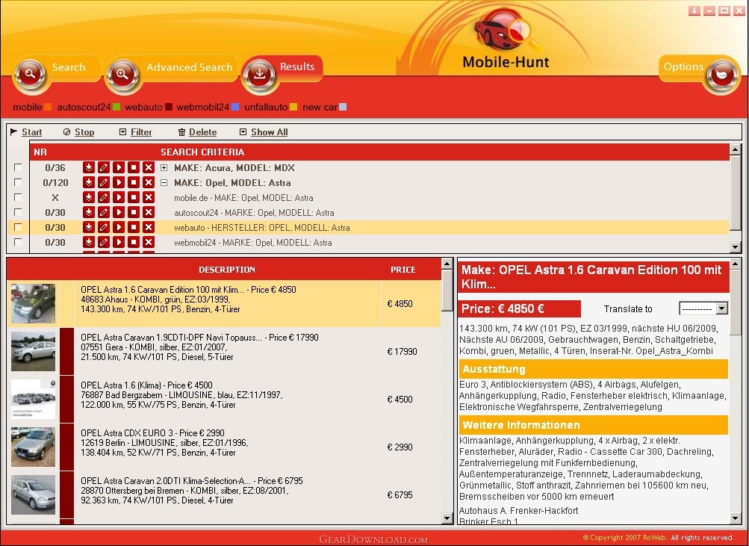This screenshot has width=749, height=546.
Task: Click delete X icon in webauto HERSTELLER row
Action: 149,227
